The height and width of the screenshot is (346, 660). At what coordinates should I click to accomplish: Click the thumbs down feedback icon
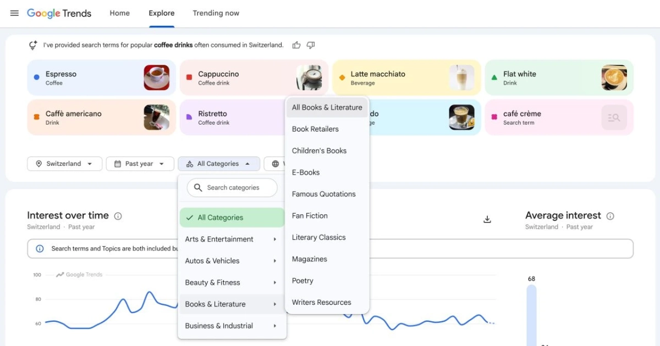point(311,45)
